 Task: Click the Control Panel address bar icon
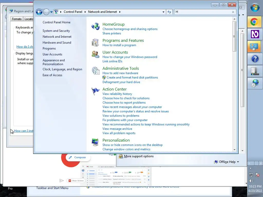click(x=56, y=12)
